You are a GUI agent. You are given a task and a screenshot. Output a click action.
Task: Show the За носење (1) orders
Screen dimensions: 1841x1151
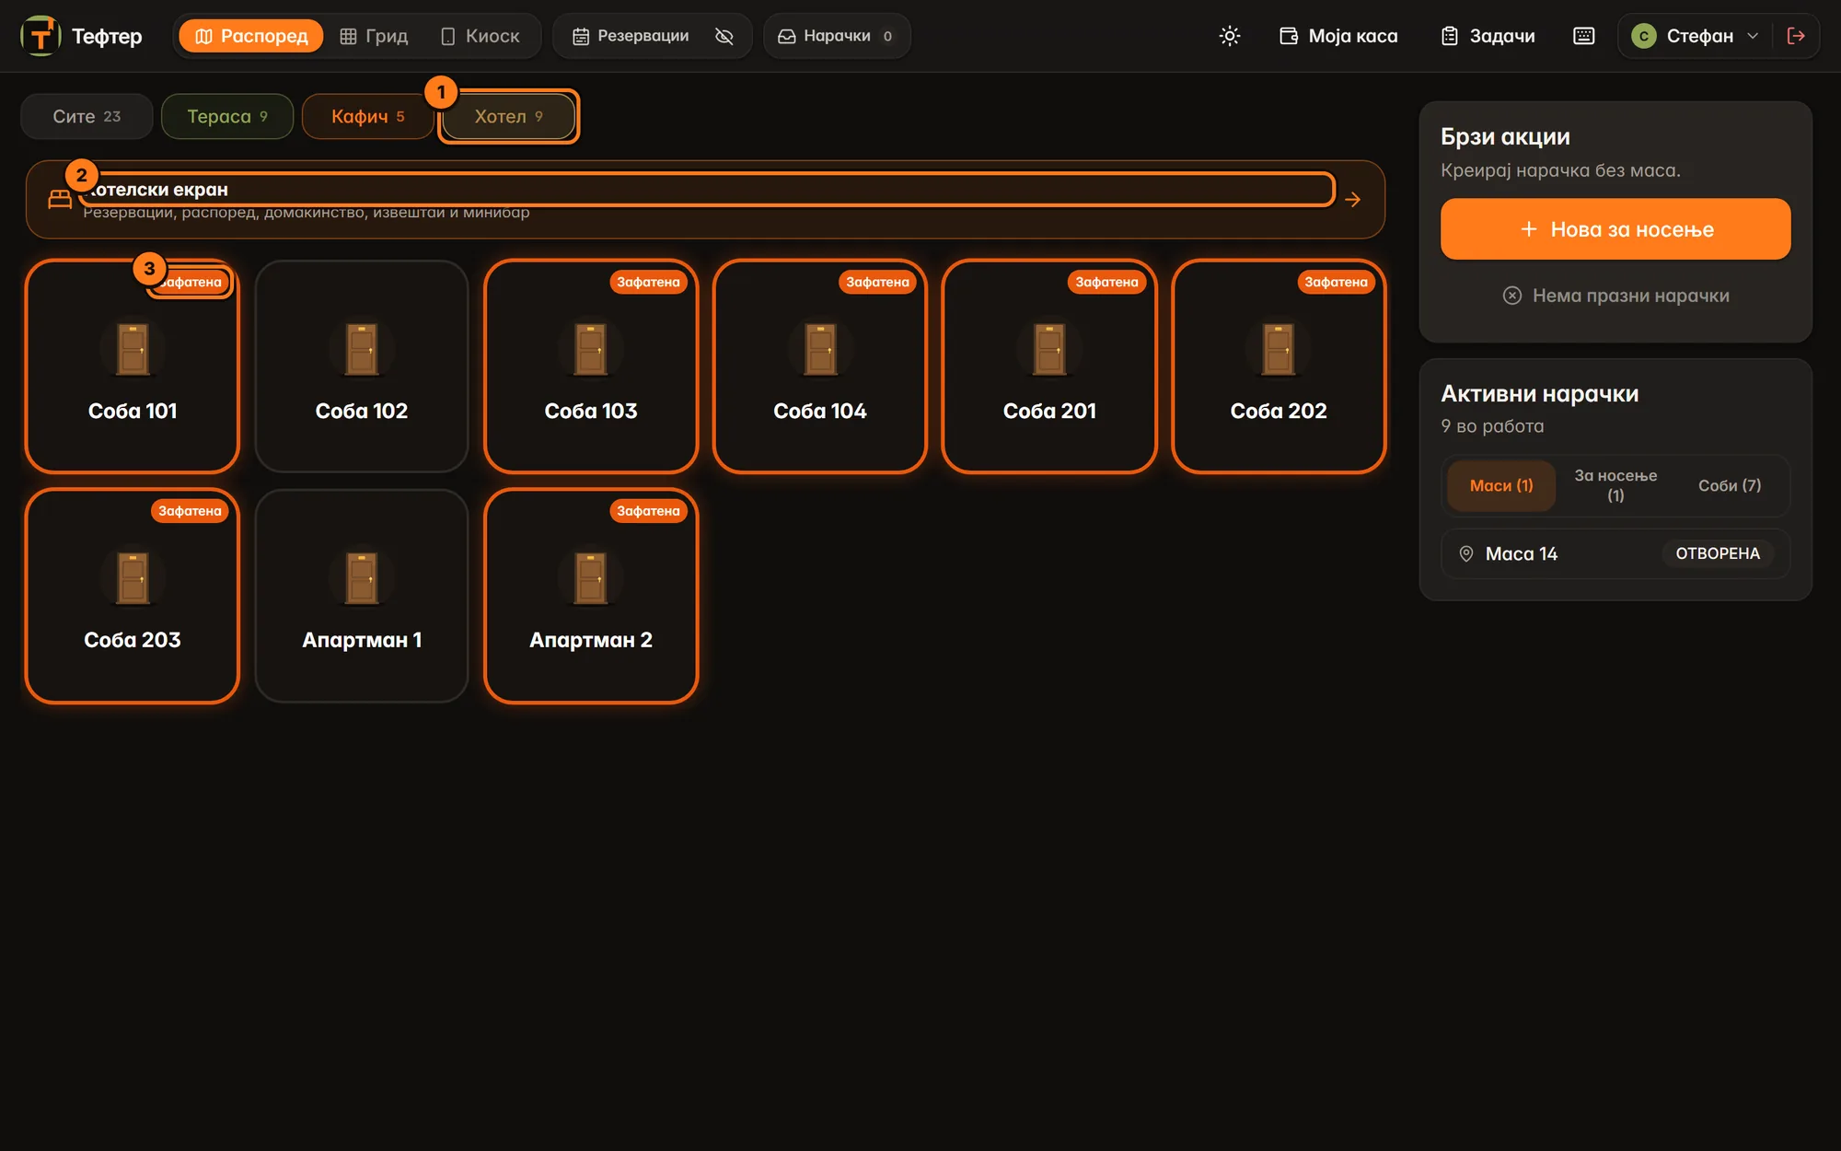click(x=1615, y=485)
